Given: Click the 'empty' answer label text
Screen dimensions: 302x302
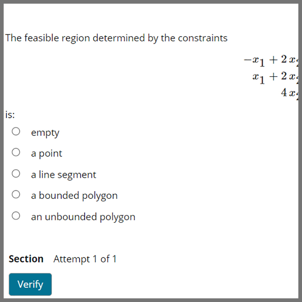Looking at the screenshot, I should pos(45,133).
